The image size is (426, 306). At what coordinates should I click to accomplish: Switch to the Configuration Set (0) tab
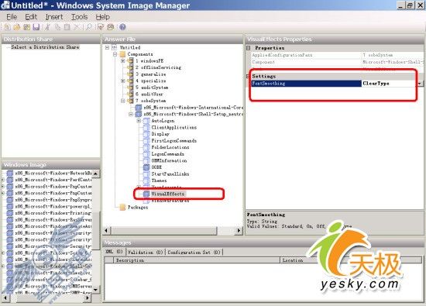click(194, 253)
